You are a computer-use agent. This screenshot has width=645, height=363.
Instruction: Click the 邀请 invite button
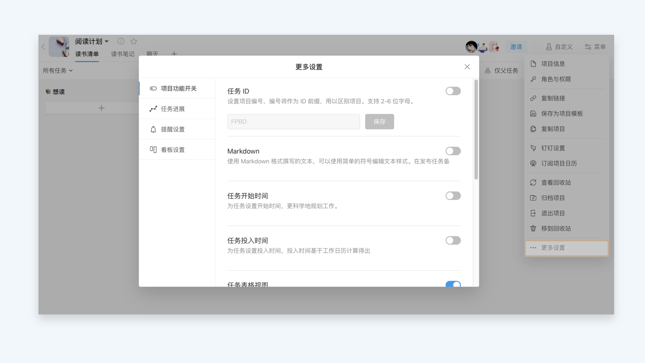[516, 47]
